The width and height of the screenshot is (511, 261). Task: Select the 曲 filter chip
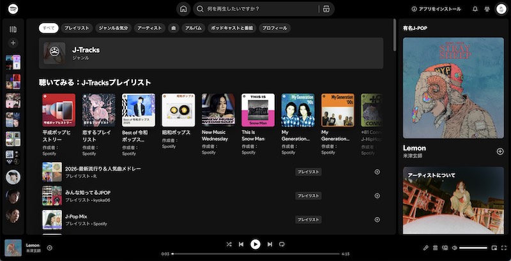(173, 28)
